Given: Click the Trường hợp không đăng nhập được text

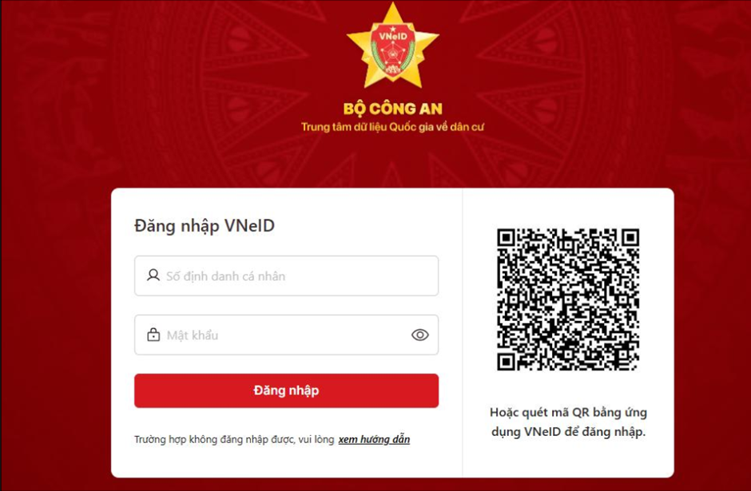Looking at the screenshot, I should click(234, 439).
